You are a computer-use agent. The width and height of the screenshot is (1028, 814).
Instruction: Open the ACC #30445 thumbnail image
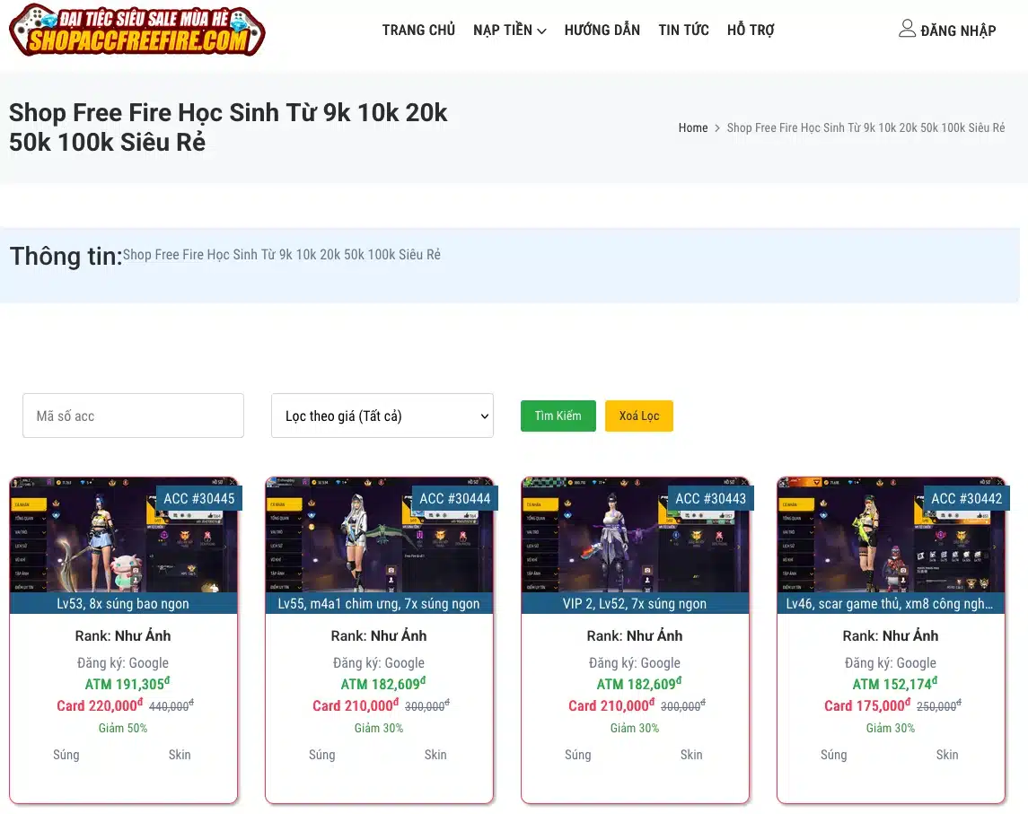(123, 536)
